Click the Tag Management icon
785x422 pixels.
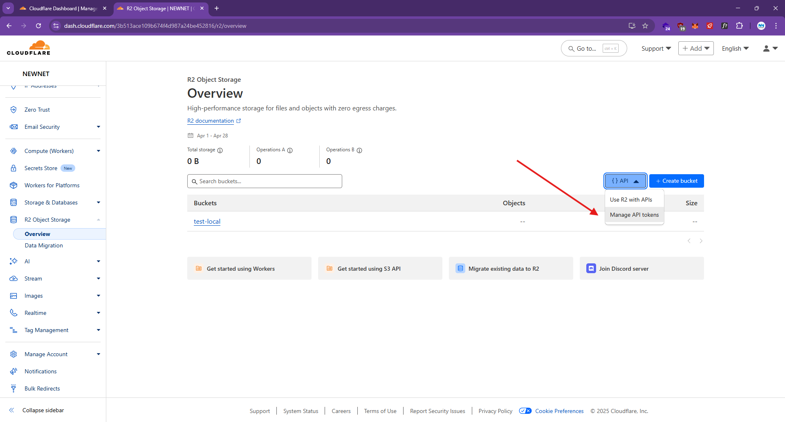[x=13, y=330]
